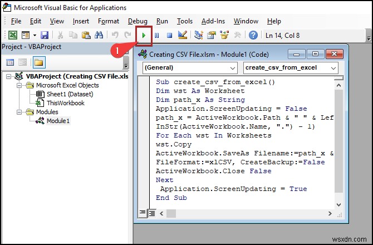Click the 'End Sub' line in code
The image size is (373, 245).
(171, 198)
